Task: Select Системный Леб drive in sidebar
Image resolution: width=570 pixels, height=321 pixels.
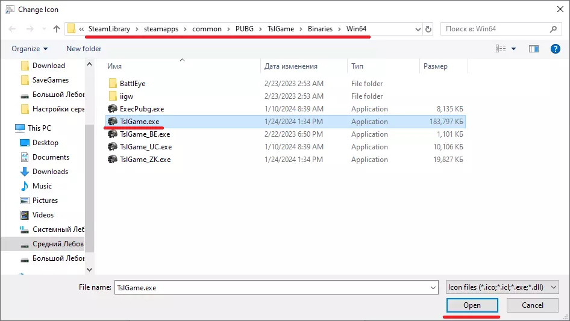Action: click(x=52, y=229)
